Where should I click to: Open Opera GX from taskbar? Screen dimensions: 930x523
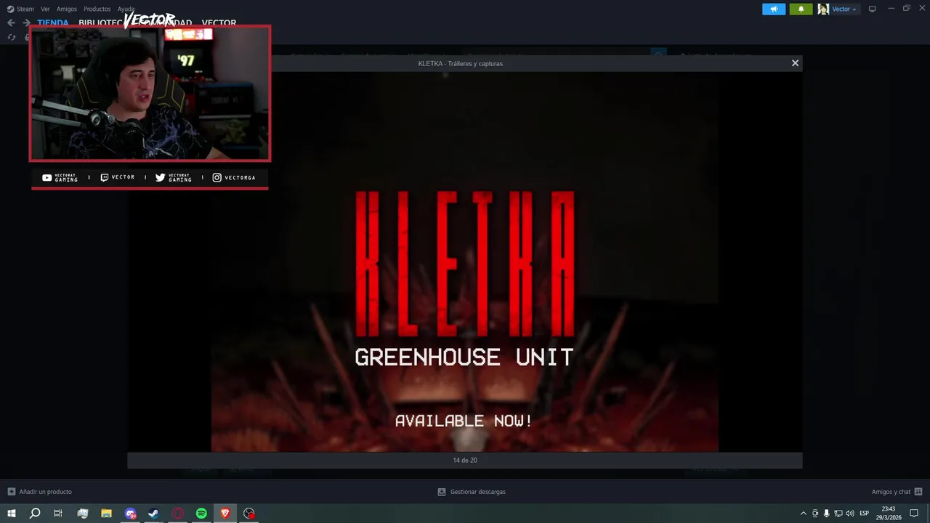[x=178, y=514]
